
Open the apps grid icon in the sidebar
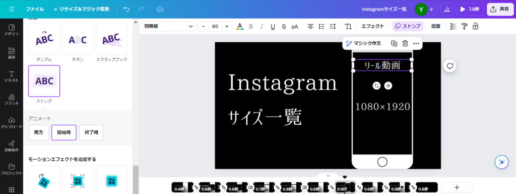(x=12, y=190)
